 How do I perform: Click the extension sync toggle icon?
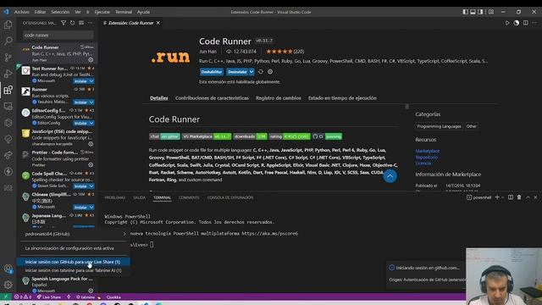pyautogui.click(x=261, y=71)
